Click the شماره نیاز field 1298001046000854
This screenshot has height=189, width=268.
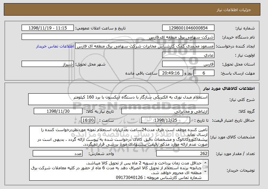tap(188, 28)
